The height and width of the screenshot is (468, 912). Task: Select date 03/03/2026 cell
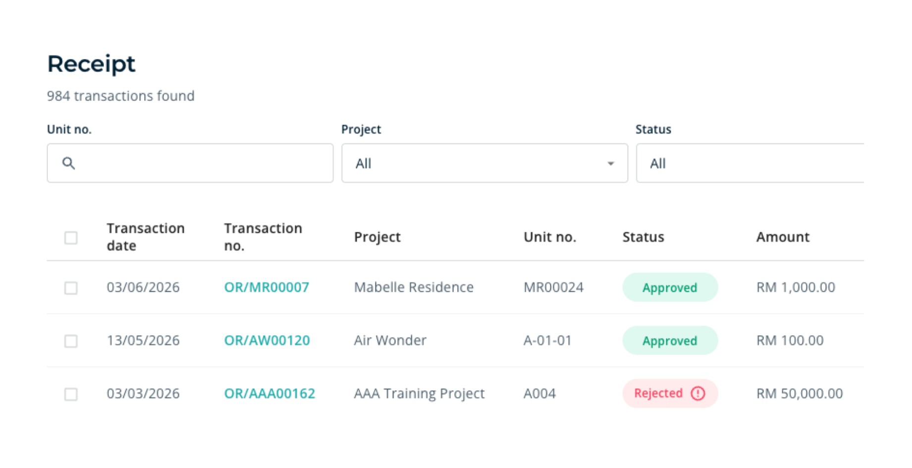(143, 393)
